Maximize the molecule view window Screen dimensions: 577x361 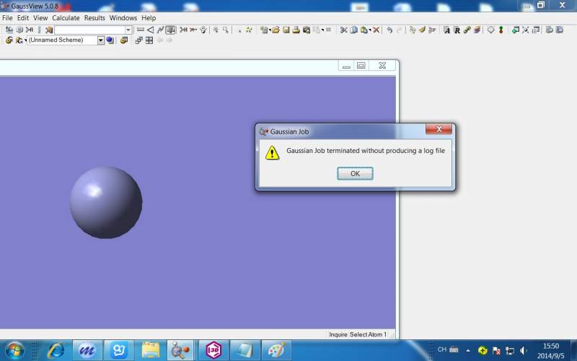coord(361,66)
